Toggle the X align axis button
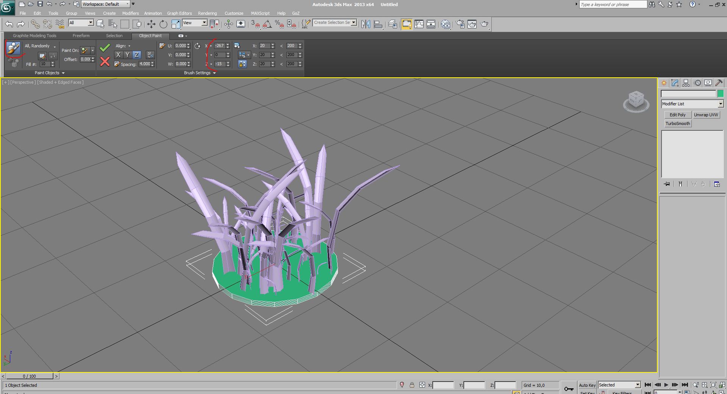Viewport: 727px width, 394px height. click(x=118, y=55)
